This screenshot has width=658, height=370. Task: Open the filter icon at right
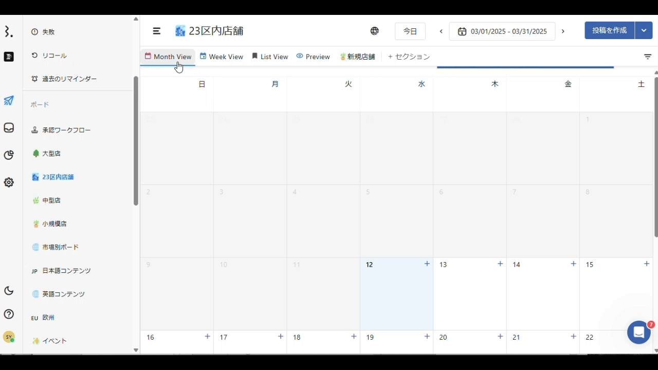click(x=648, y=57)
